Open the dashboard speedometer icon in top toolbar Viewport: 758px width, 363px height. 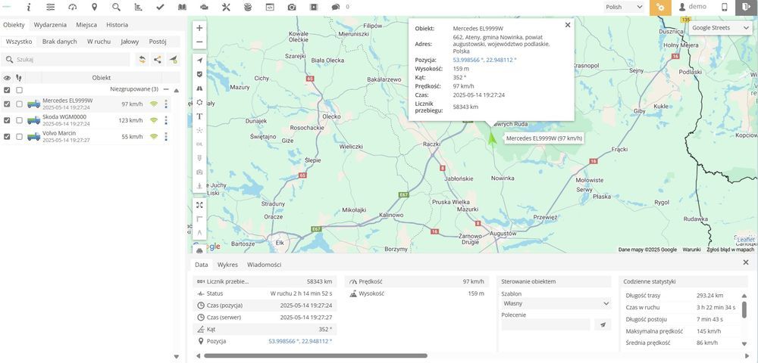tap(73, 8)
